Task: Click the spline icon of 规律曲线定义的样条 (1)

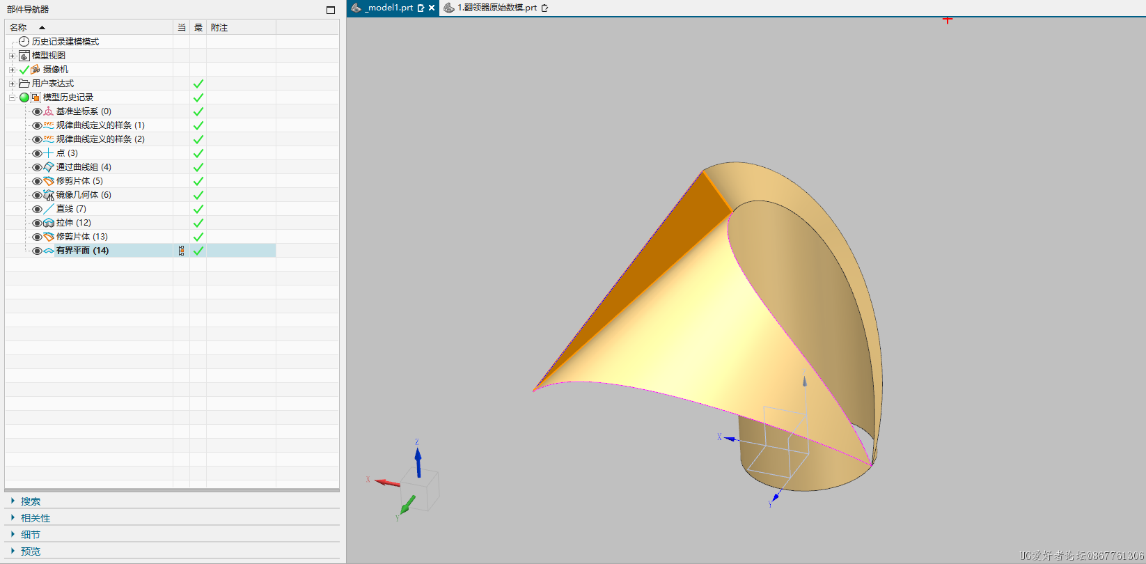Action: tap(49, 125)
